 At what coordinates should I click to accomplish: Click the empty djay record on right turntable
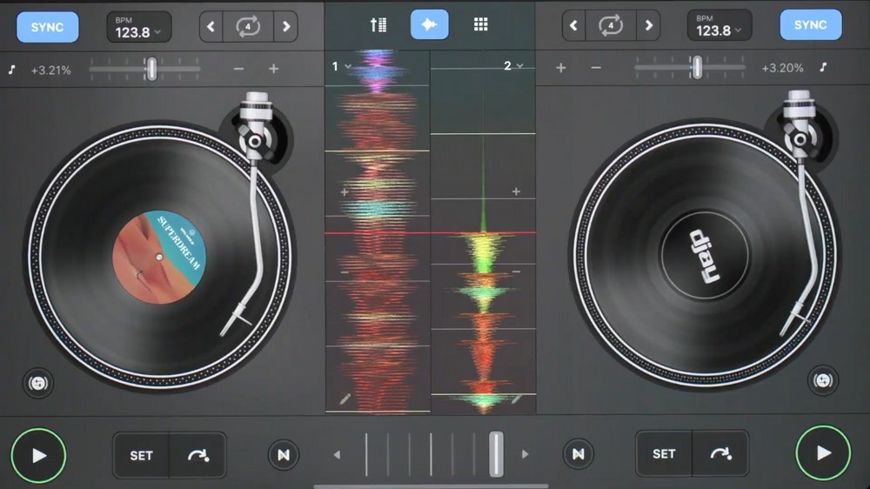pyautogui.click(x=705, y=255)
